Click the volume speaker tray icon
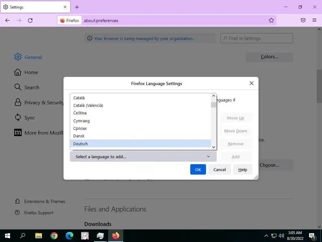The height and width of the screenshot is (242, 322). click(x=281, y=236)
